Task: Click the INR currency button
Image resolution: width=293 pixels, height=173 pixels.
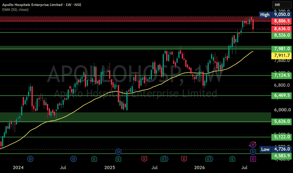Action: [x=282, y=5]
